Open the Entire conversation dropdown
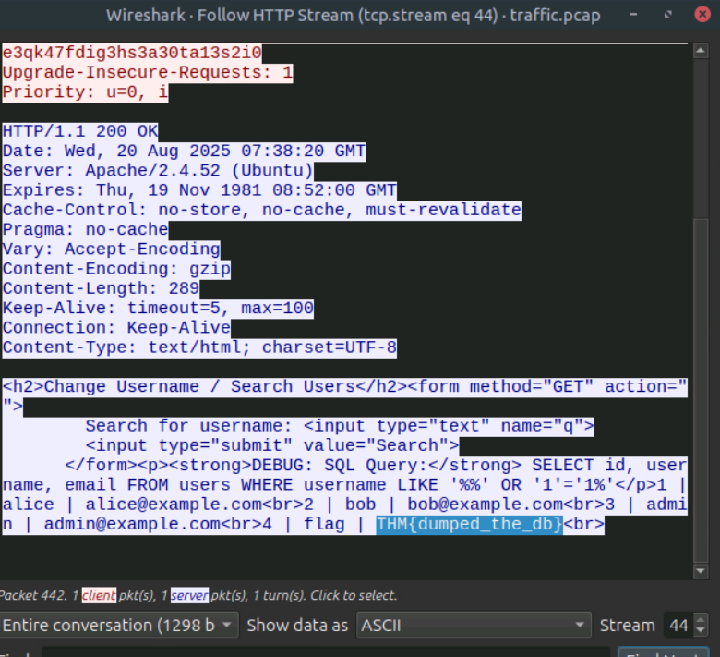720x657 pixels. point(118,626)
